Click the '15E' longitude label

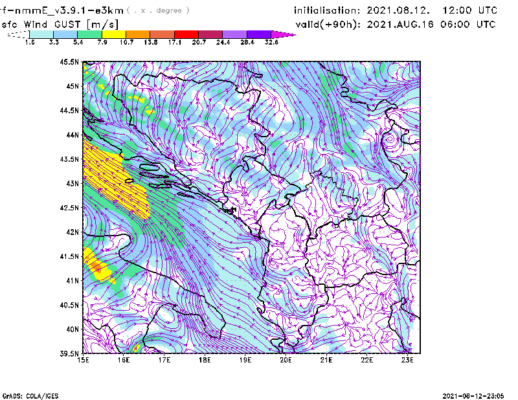tap(83, 360)
